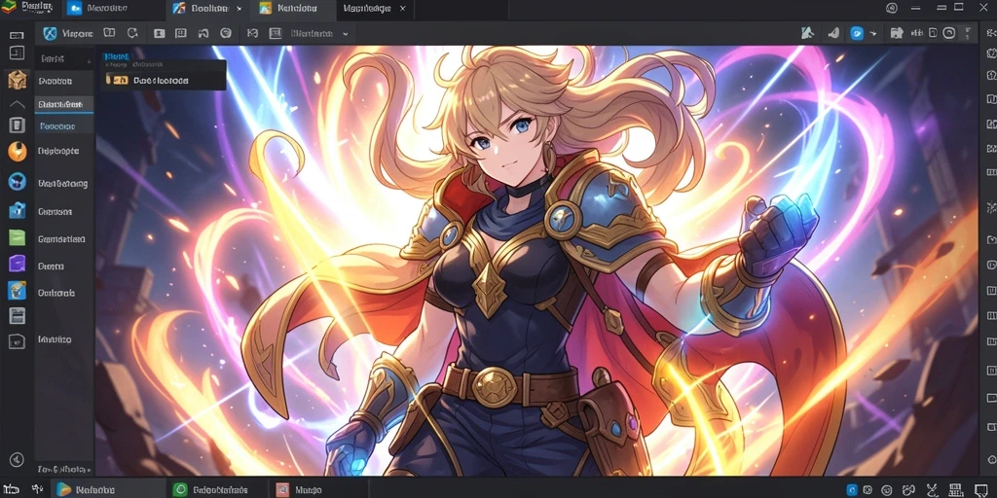Click the picture frame icon beside the toolbar dropdown
The height and width of the screenshot is (498, 997).
pos(276,34)
